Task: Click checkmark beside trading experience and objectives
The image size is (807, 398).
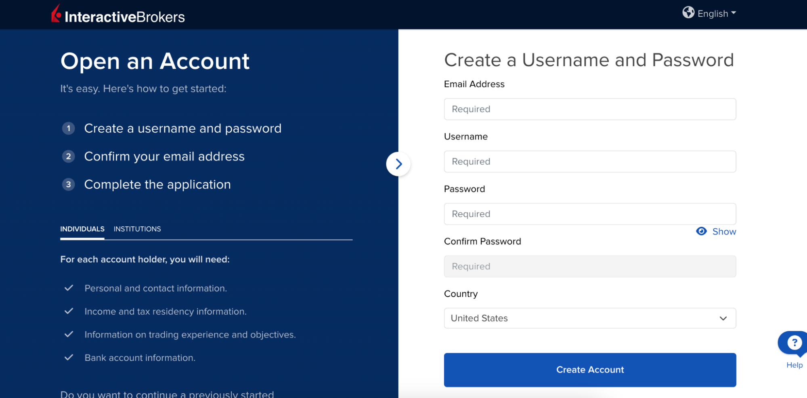Action: [x=69, y=334]
